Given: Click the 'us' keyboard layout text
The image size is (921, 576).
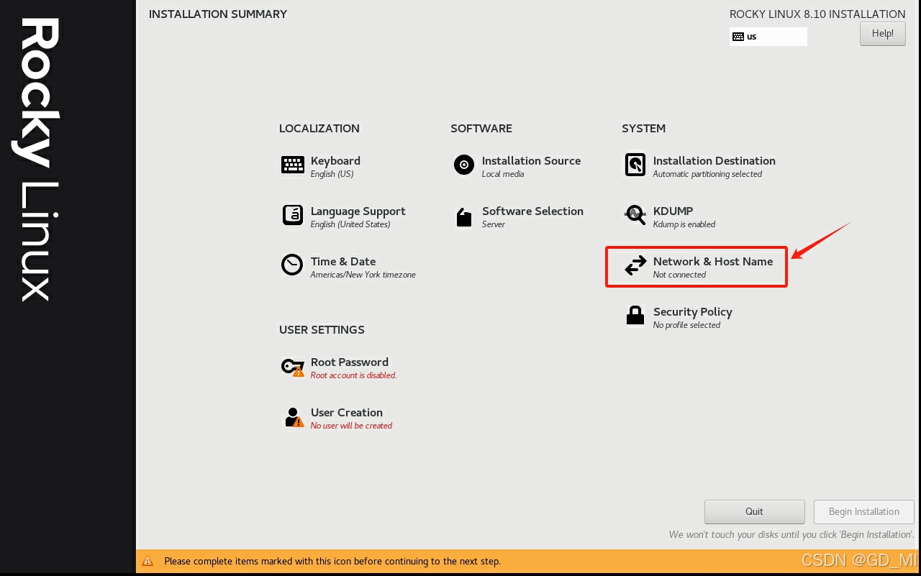Looking at the screenshot, I should pos(752,37).
